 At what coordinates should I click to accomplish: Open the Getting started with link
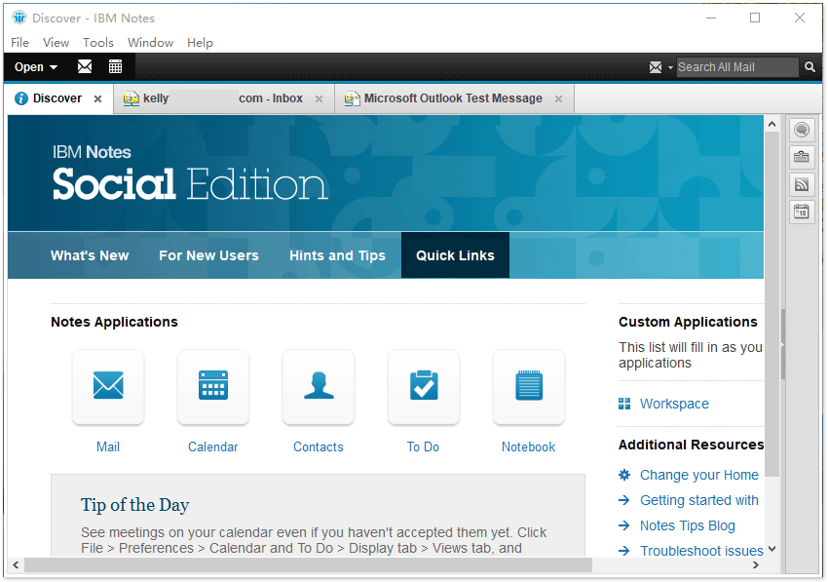pyautogui.click(x=699, y=500)
